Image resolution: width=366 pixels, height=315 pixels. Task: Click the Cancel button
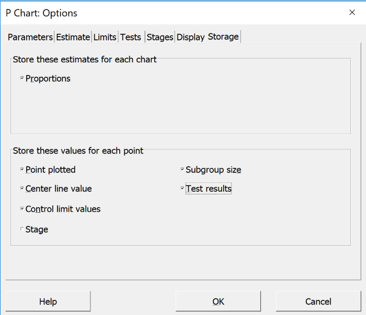pyautogui.click(x=318, y=301)
